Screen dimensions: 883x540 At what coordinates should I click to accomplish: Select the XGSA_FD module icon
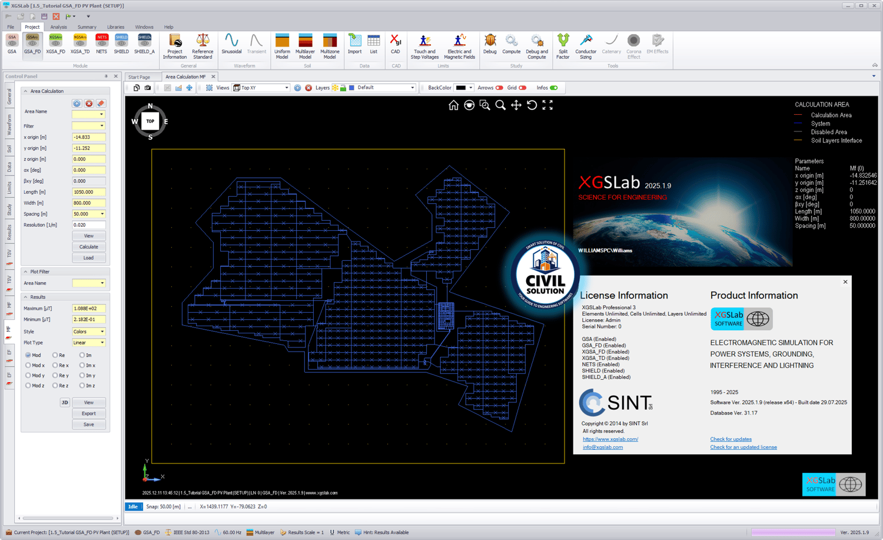click(x=55, y=44)
